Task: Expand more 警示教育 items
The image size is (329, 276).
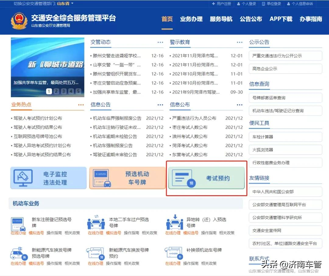Action: click(x=239, y=42)
